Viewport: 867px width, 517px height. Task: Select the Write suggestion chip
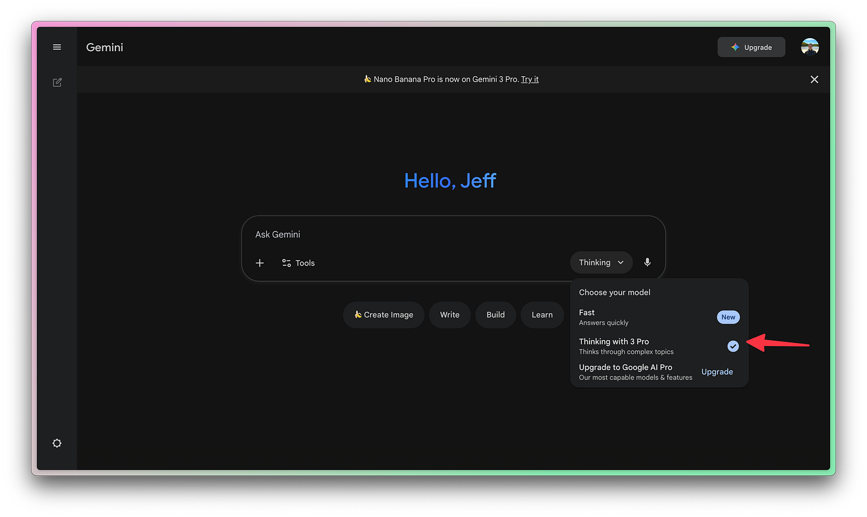pos(450,314)
